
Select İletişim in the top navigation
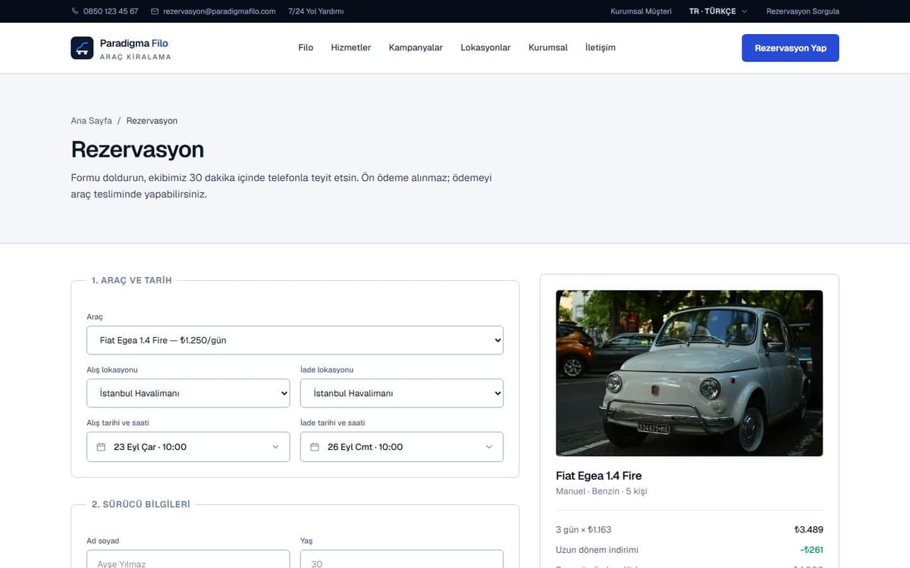tap(601, 48)
